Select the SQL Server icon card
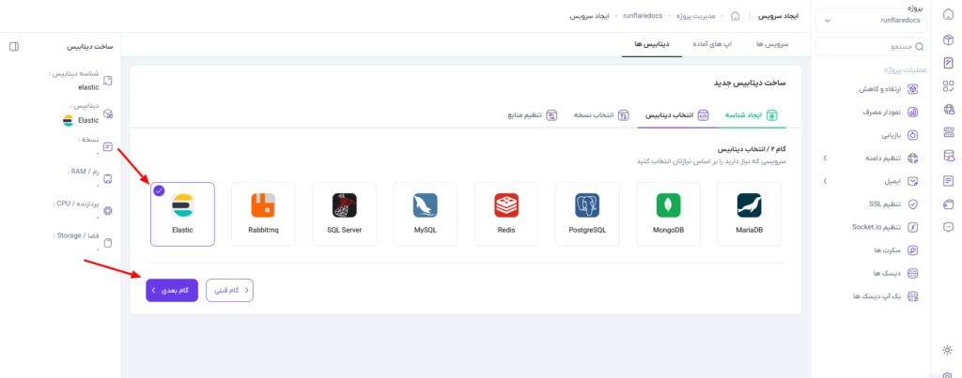Image resolution: width=962 pixels, height=378 pixels. pyautogui.click(x=344, y=214)
